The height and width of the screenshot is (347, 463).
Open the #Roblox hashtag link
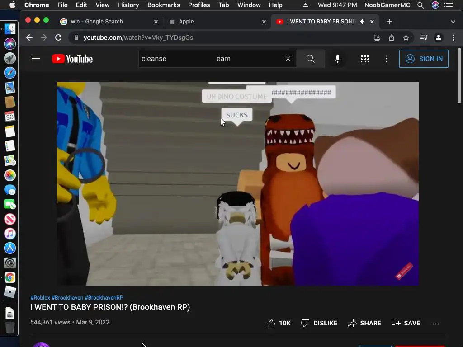pos(40,298)
